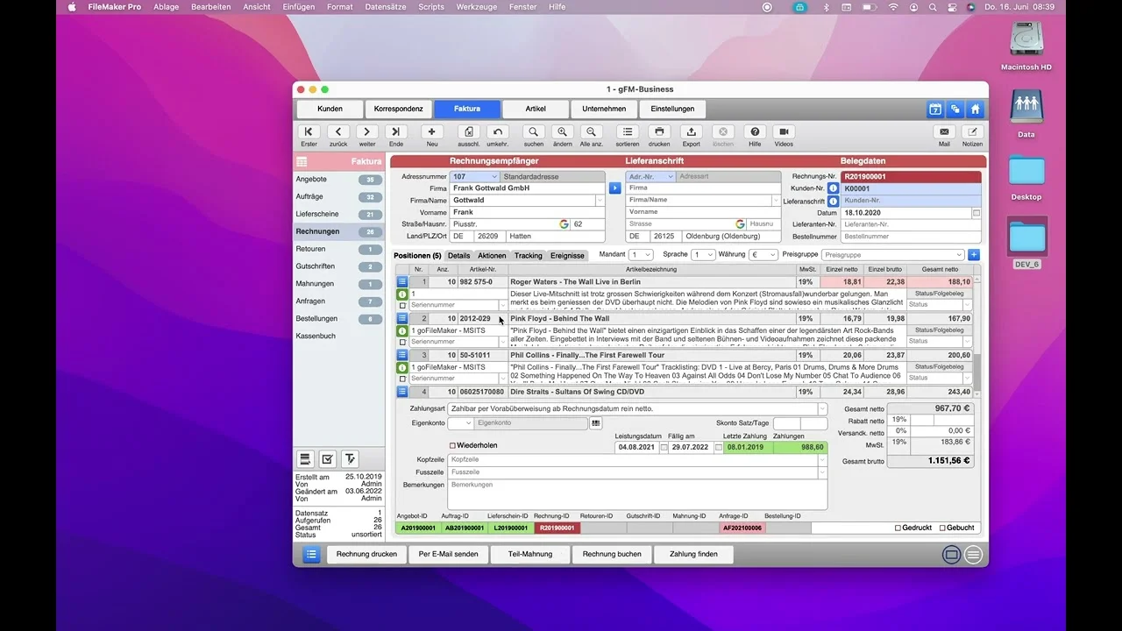Select Mahnungen in the Faktura sidebar
The width and height of the screenshot is (1122, 631).
(x=338, y=284)
